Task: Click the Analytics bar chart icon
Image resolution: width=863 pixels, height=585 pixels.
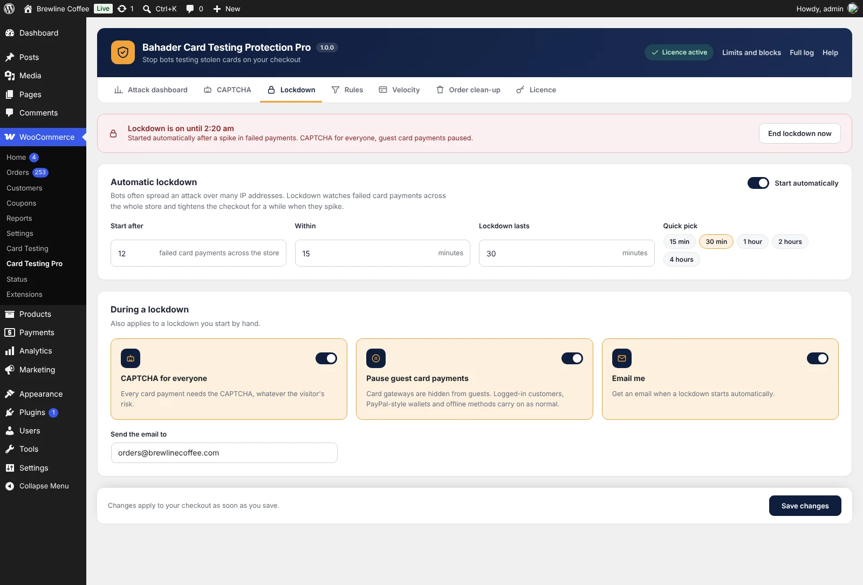Action: 10,351
